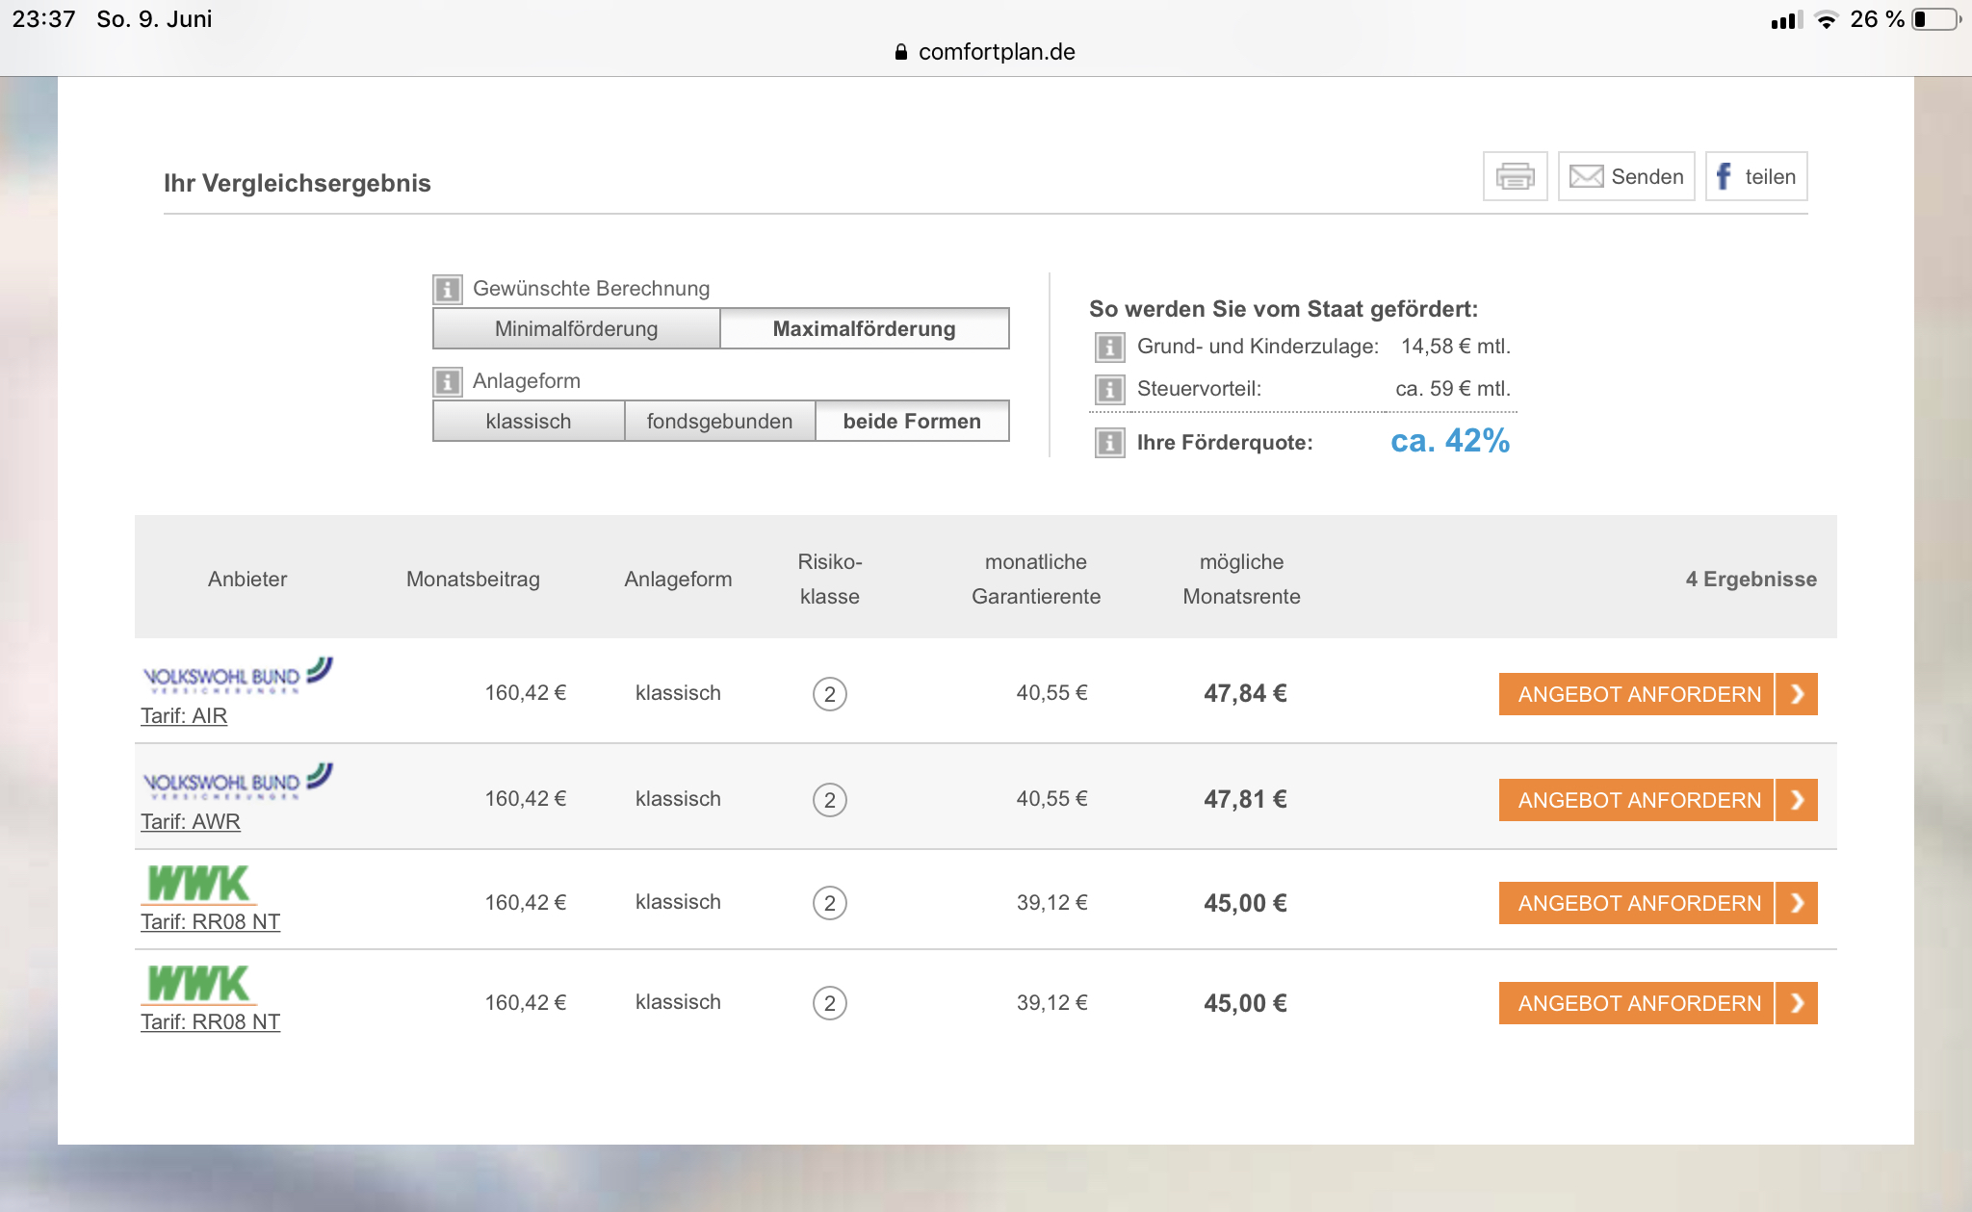Open Tarif: AWR details link
The width and height of the screenshot is (1972, 1212).
click(191, 822)
